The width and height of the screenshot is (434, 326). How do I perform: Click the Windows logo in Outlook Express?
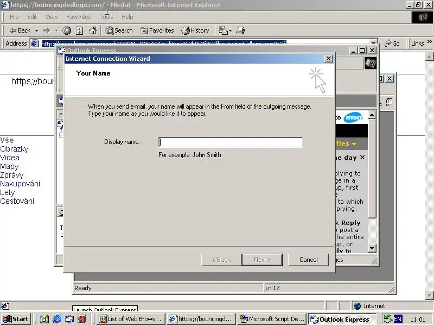(371, 63)
